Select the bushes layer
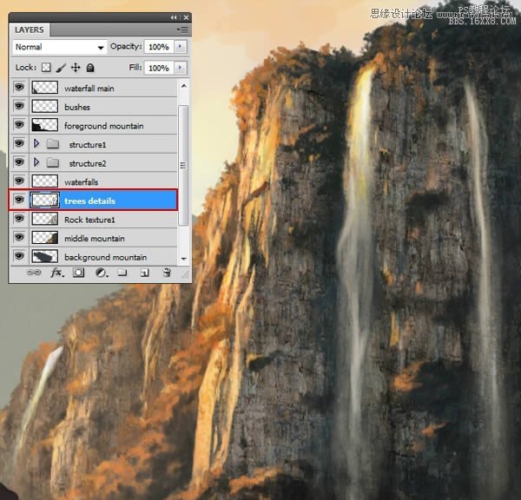Viewport: 521px width, 500px height. (x=94, y=107)
